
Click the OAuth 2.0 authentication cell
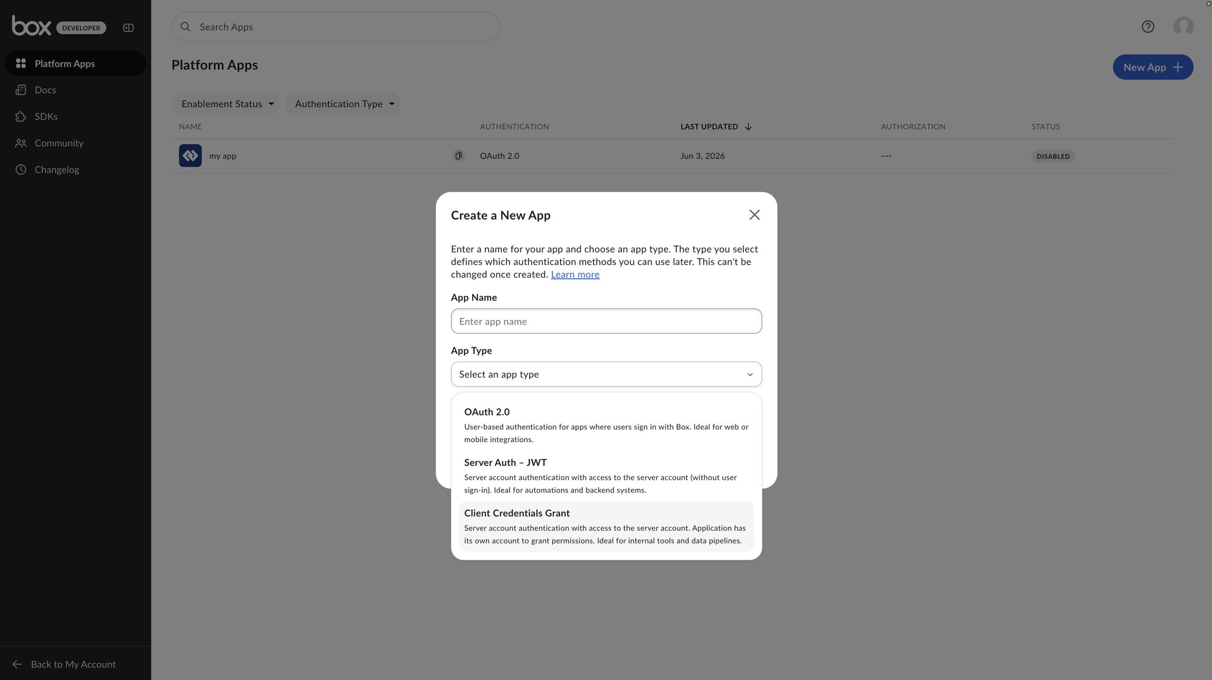point(499,156)
